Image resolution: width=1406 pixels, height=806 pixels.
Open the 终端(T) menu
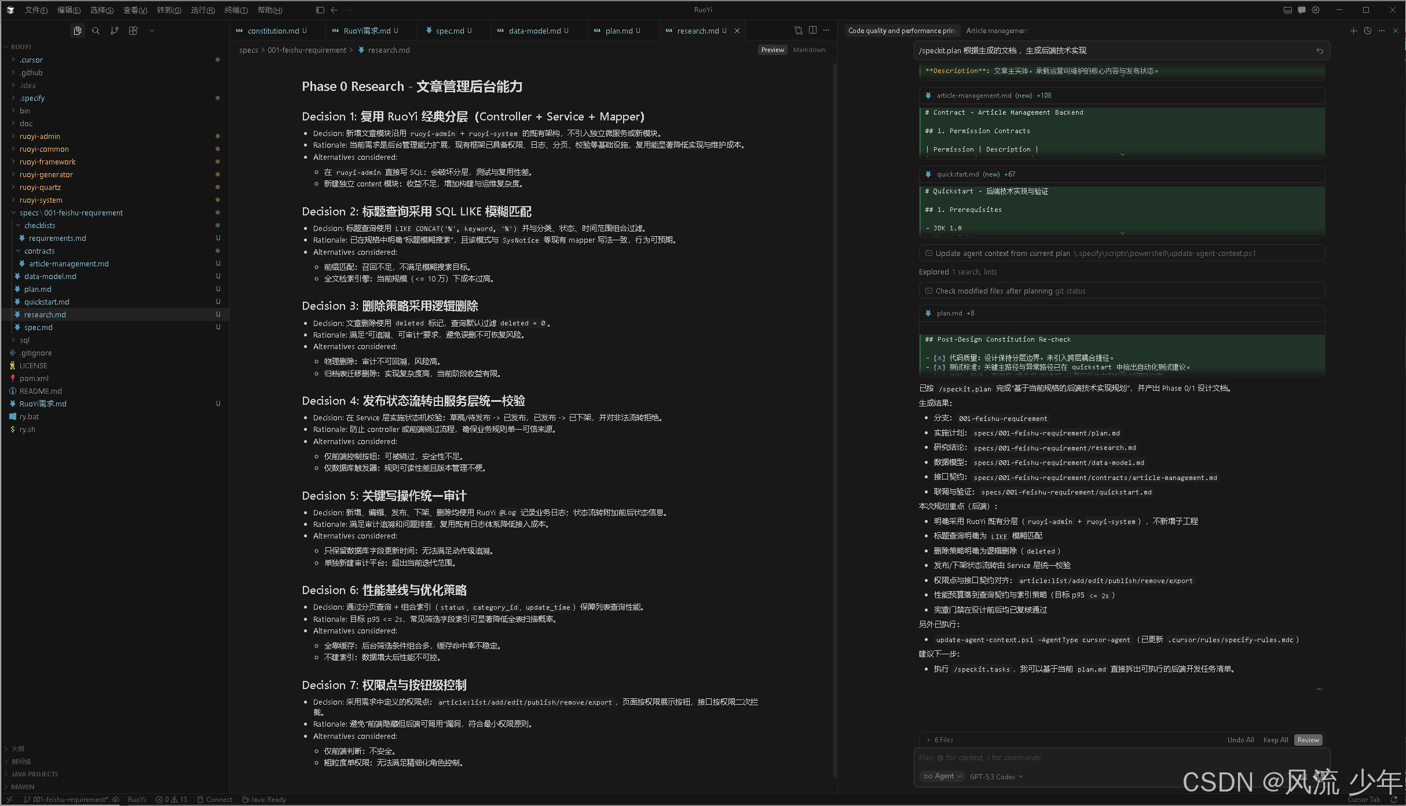[236, 10]
